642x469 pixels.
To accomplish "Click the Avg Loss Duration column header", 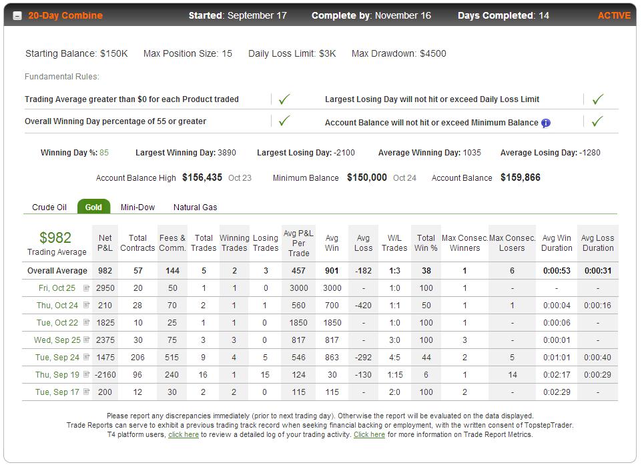I will (598, 243).
